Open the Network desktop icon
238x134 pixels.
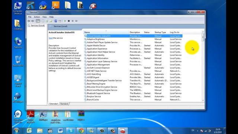click(18, 43)
